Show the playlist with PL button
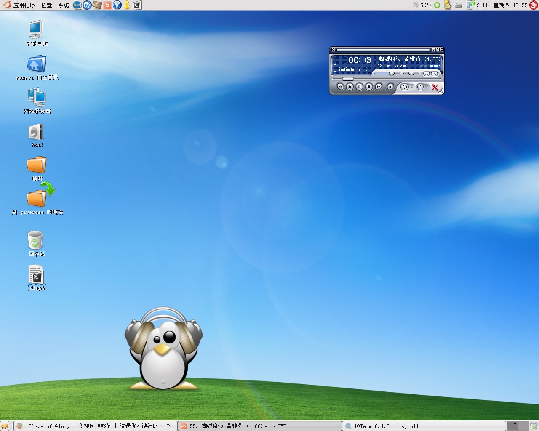 pyautogui.click(x=434, y=74)
